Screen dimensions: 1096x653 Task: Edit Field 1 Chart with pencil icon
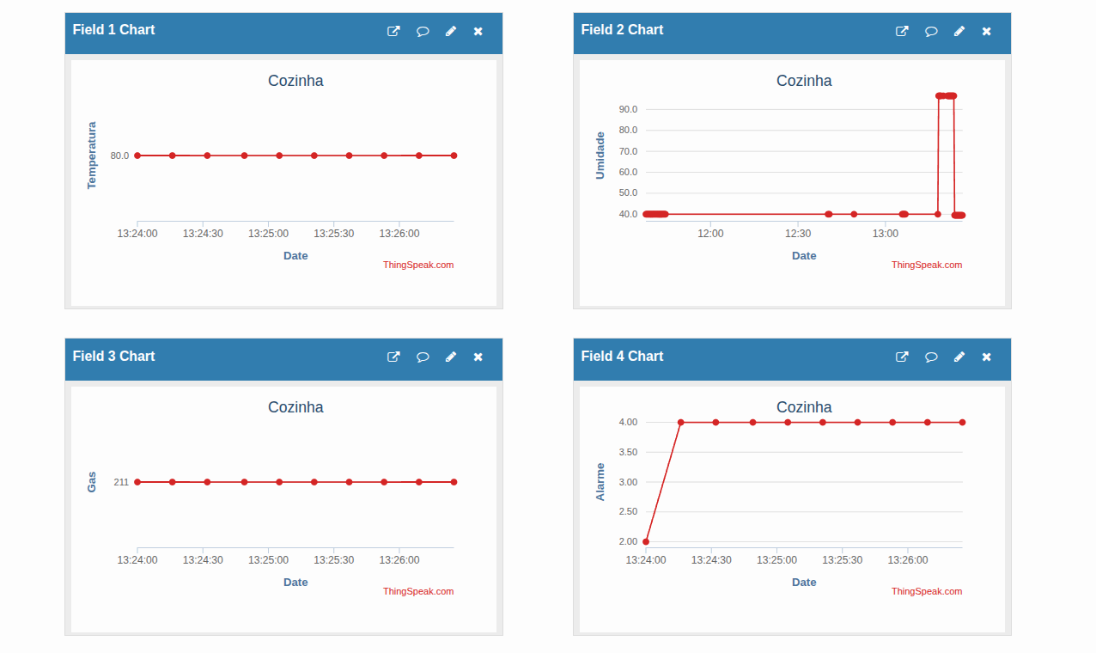click(451, 31)
